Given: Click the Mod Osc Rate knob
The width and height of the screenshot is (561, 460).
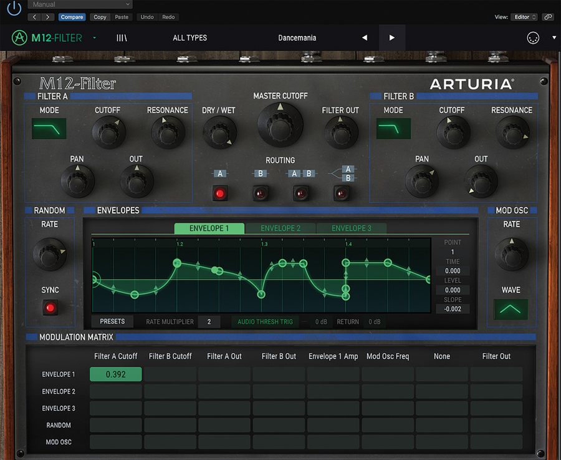Looking at the screenshot, I should click(x=512, y=254).
